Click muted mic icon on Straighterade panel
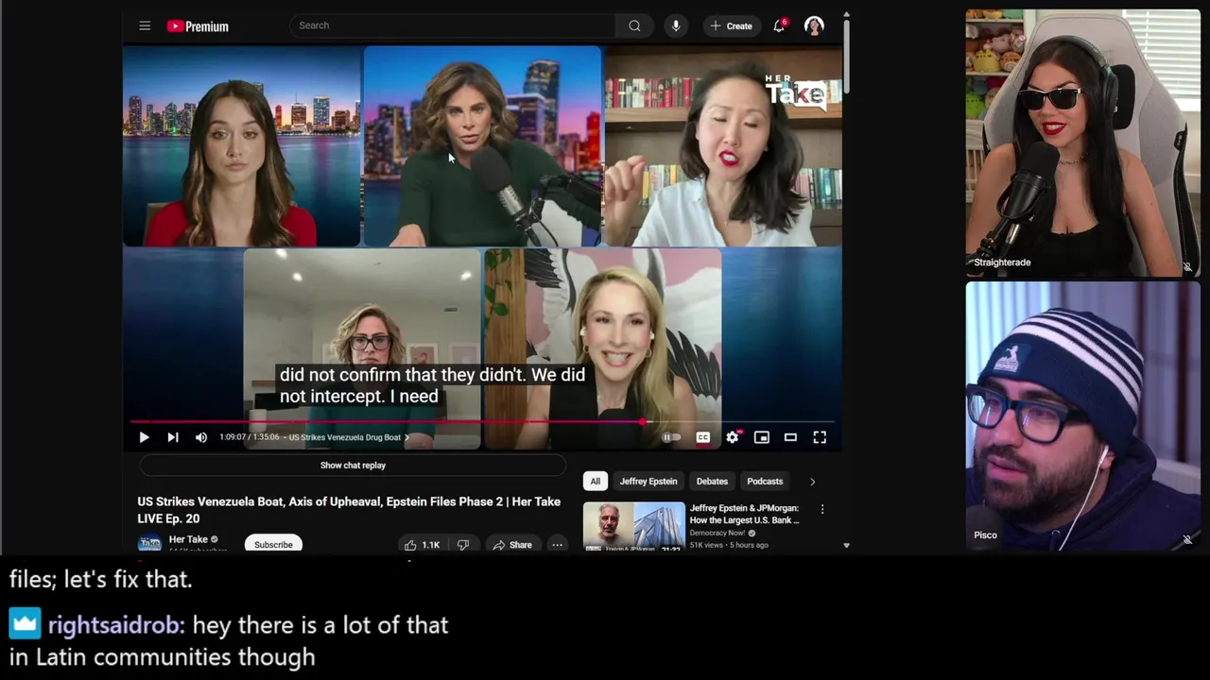 tap(1187, 267)
